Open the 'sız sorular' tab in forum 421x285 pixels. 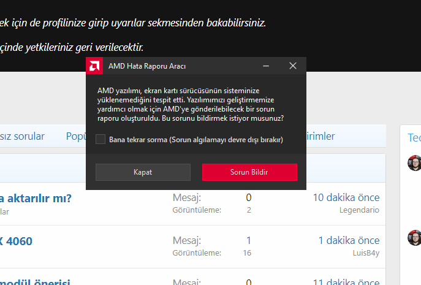(22, 137)
